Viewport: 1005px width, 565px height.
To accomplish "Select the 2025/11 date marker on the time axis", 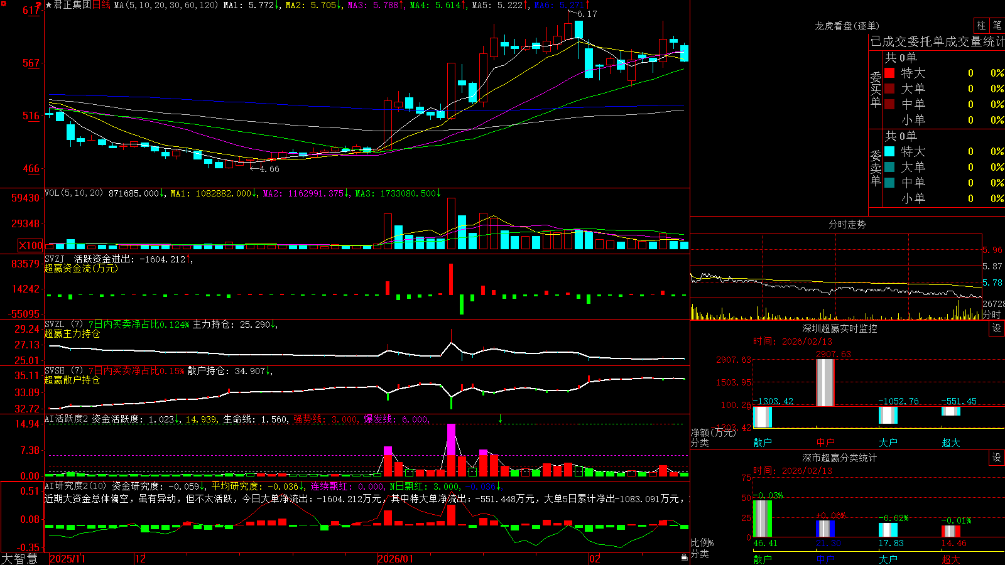I will click(67, 559).
